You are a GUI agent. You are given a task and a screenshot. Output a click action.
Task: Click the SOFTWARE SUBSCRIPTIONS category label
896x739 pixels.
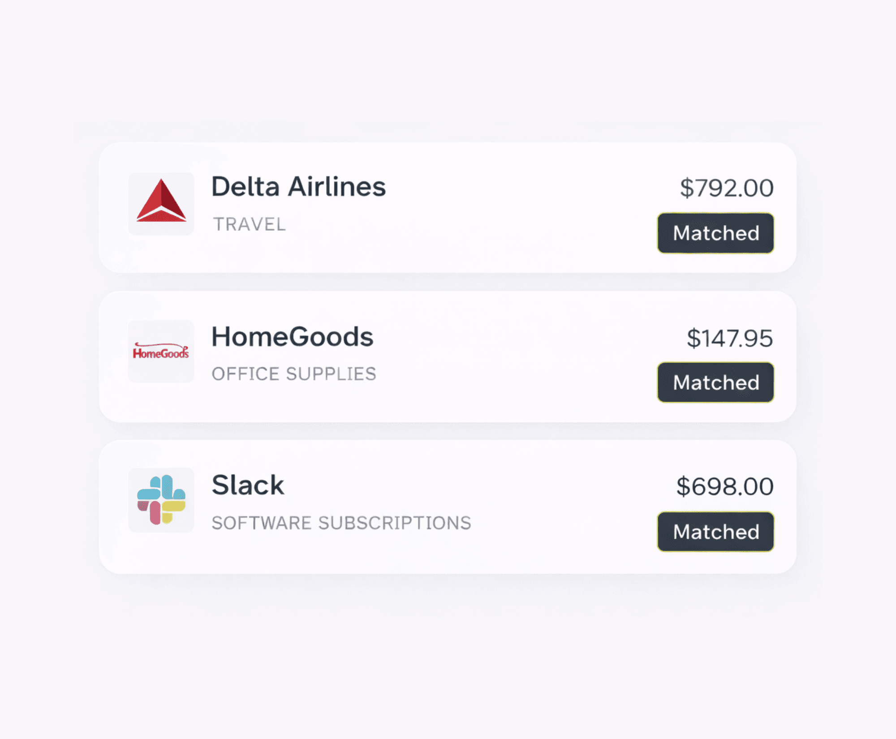341,523
